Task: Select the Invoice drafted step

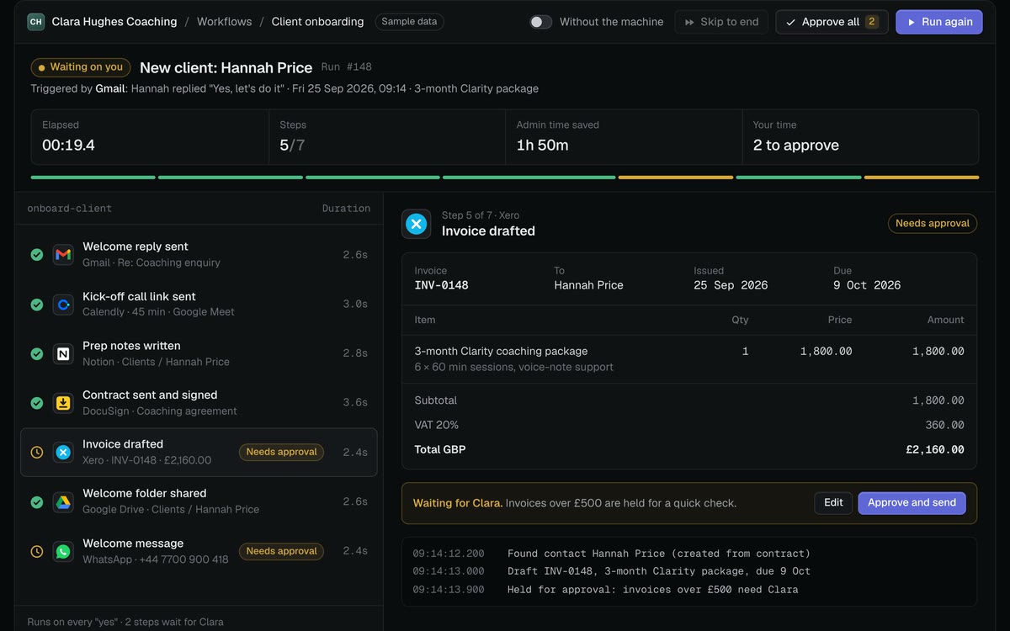Action: pos(199,453)
